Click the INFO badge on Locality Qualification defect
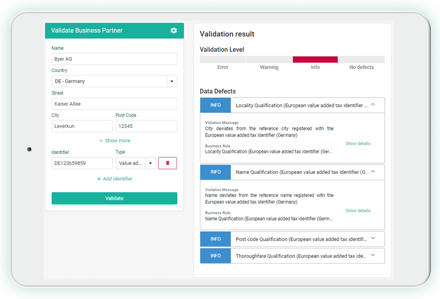This screenshot has height=299, width=440. pyautogui.click(x=215, y=105)
